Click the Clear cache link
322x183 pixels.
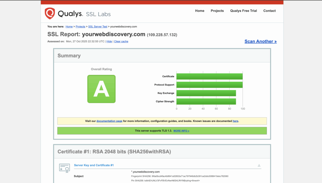point(121,41)
